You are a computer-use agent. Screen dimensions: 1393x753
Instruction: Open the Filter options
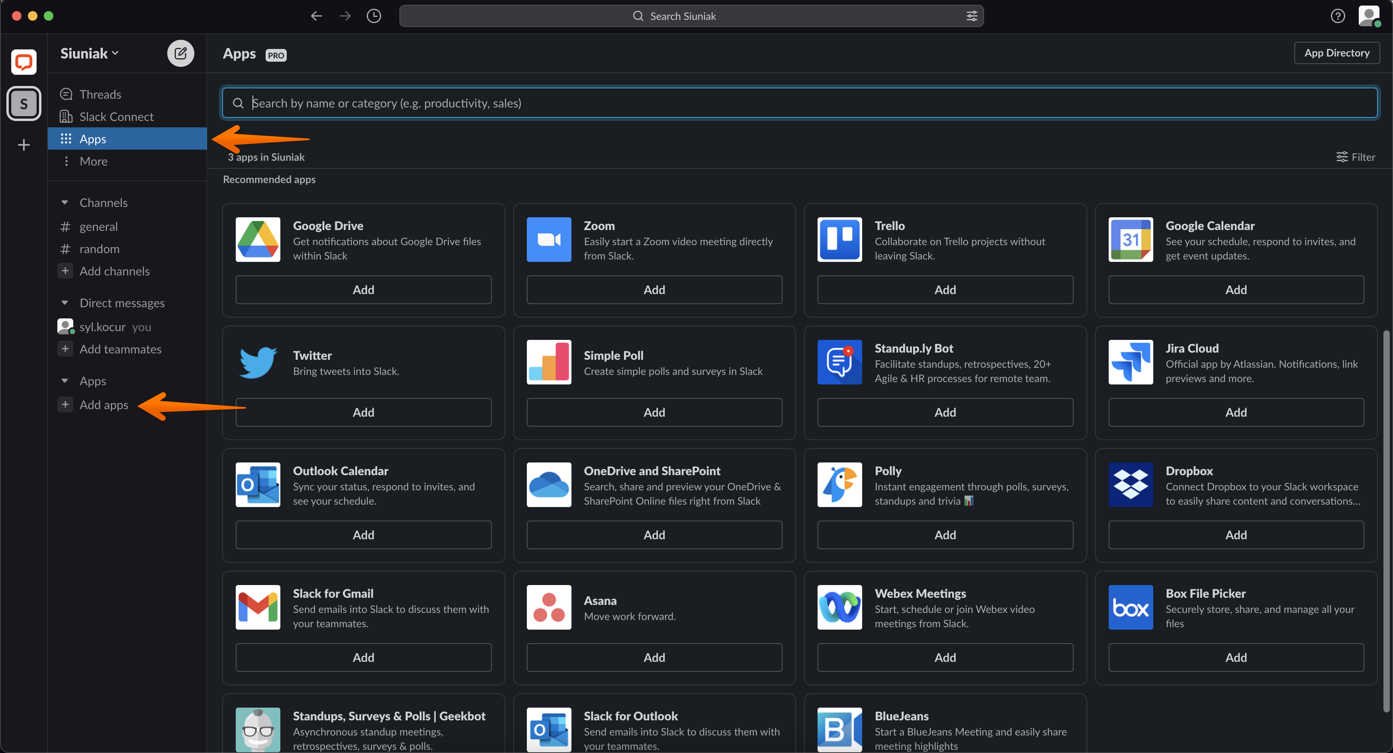point(1355,157)
